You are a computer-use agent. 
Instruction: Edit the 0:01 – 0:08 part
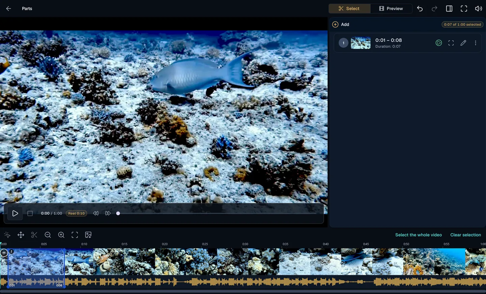click(463, 43)
